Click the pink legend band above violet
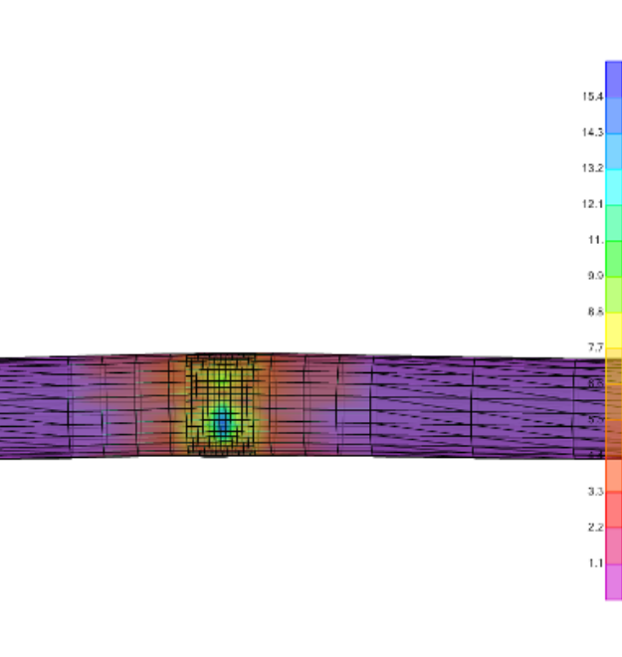 (x=614, y=546)
